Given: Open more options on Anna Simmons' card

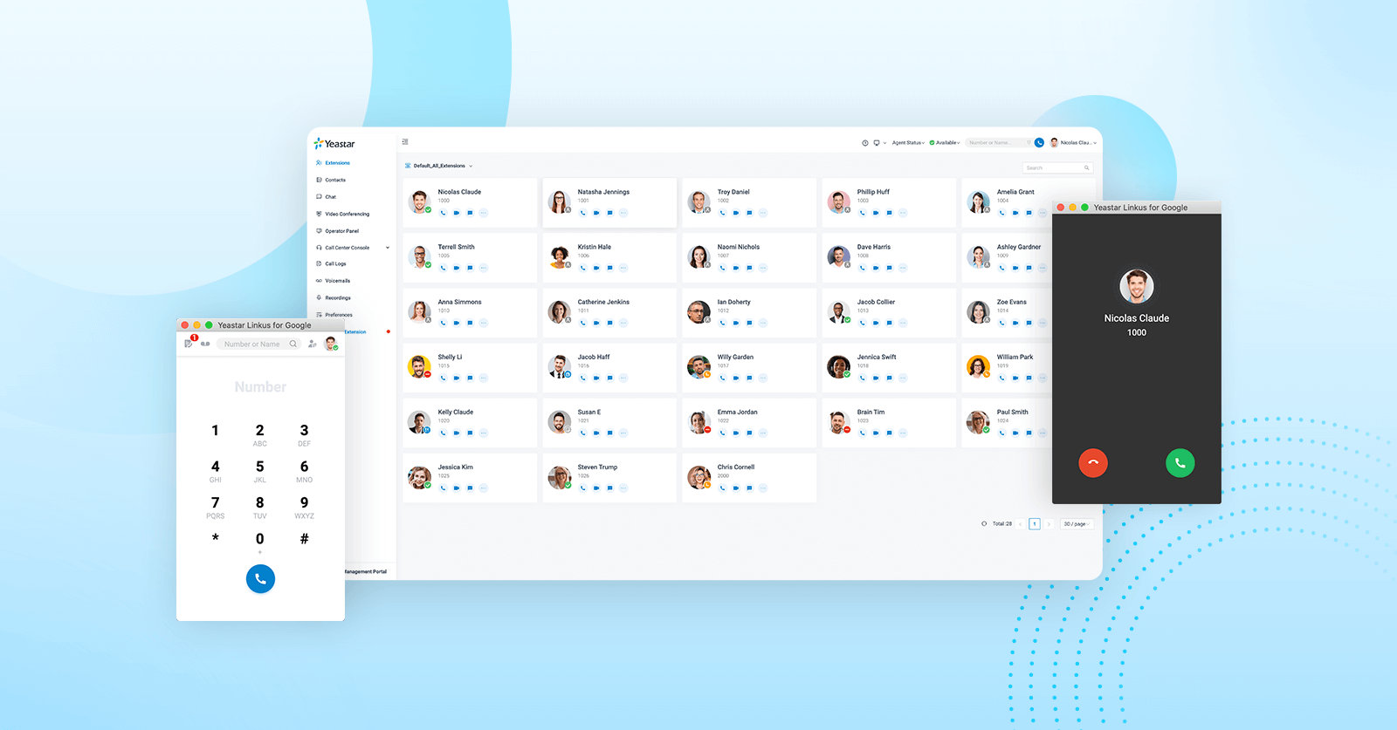Looking at the screenshot, I should 484,323.
